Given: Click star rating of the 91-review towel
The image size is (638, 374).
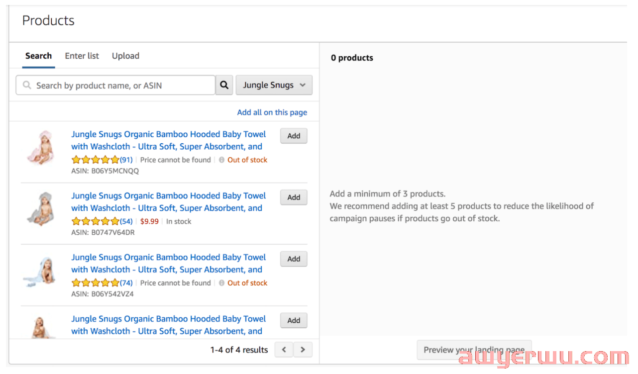Looking at the screenshot, I should (96, 160).
